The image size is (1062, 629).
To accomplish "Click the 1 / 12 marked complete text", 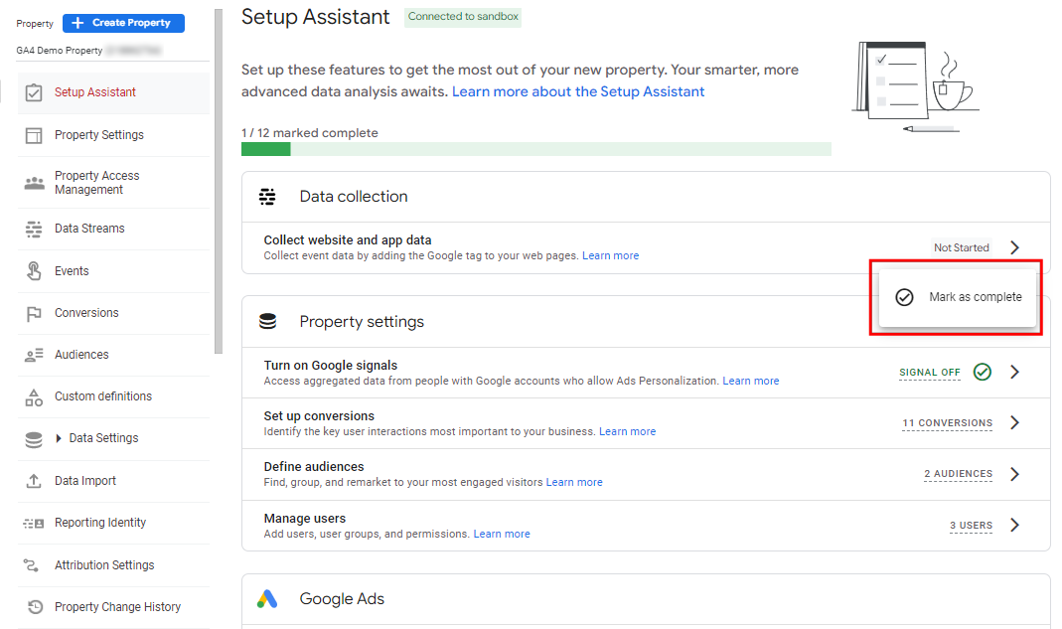I will 310,133.
